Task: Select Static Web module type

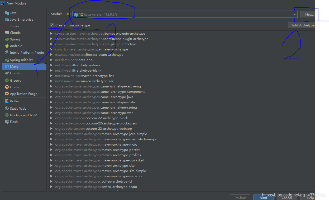Action: coord(24,108)
